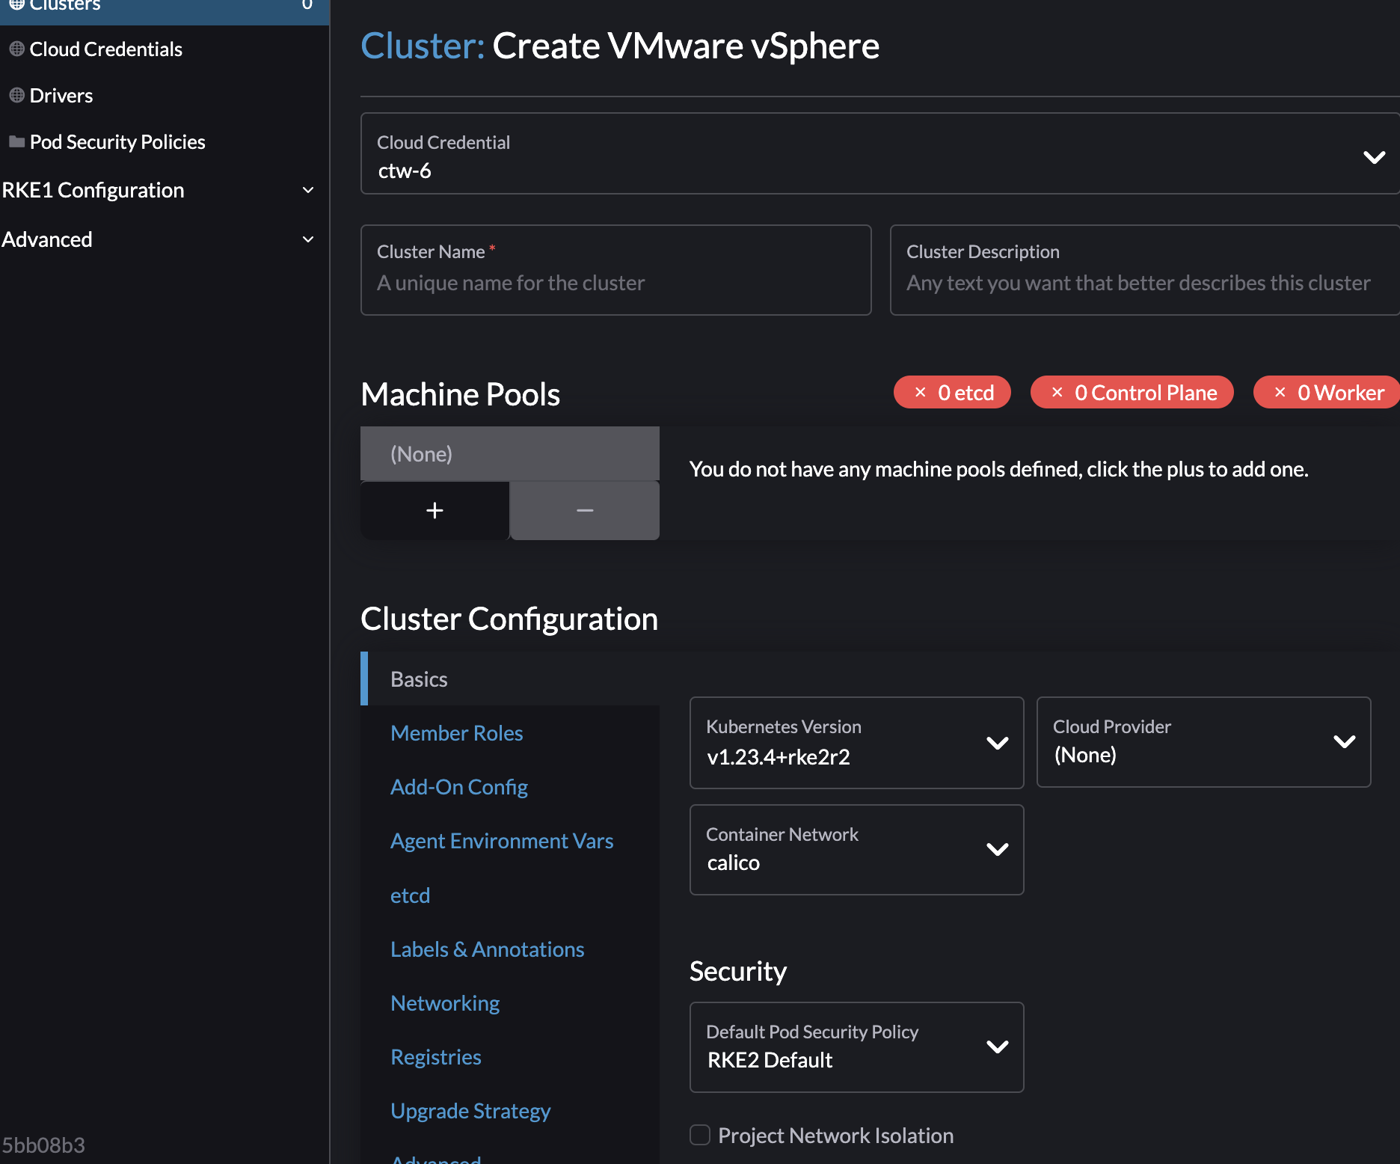Change Container Network from calico
Viewport: 1400px width, 1164px height.
997,850
